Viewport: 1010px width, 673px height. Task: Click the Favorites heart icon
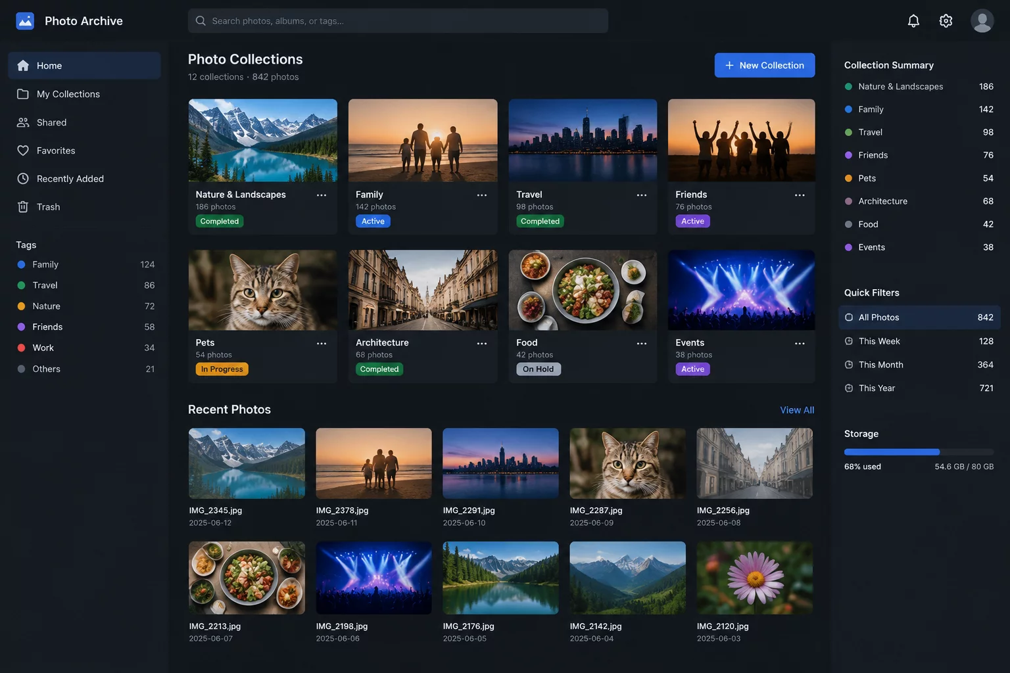(x=23, y=151)
